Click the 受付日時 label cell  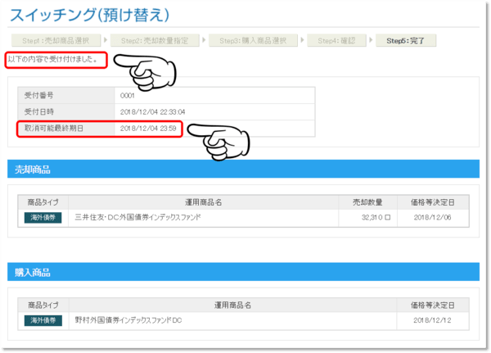point(66,111)
